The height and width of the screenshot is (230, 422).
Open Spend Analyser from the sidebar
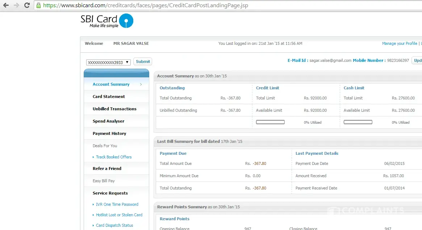pos(108,121)
